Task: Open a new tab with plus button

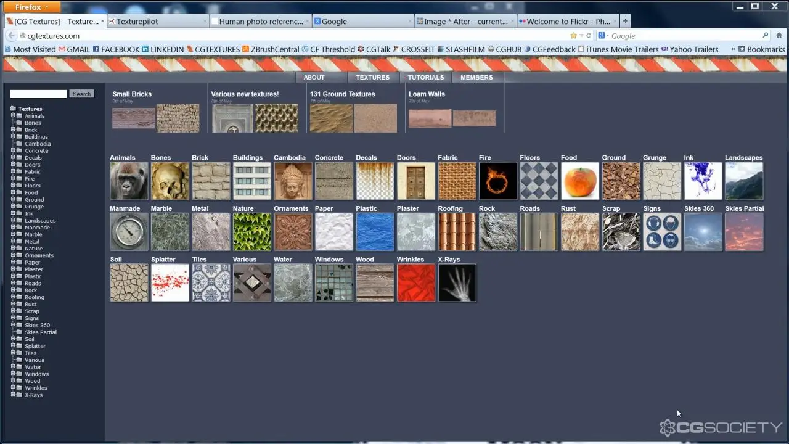Action: (625, 21)
